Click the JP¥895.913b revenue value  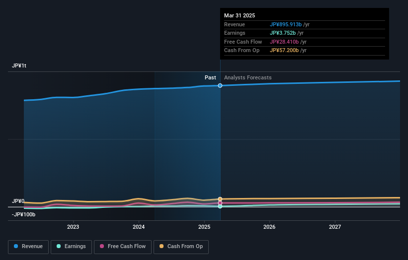286,24
